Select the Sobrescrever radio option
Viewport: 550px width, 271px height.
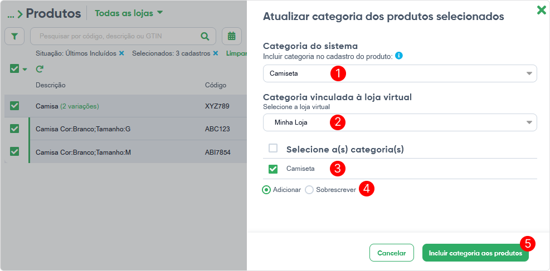pos(309,190)
